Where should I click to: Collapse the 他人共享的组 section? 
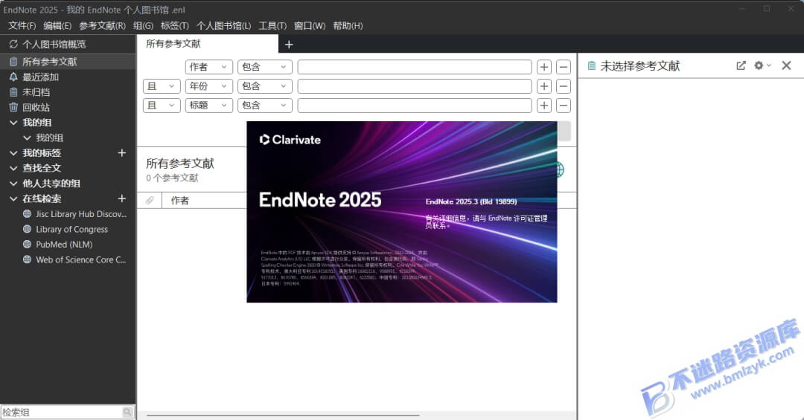click(13, 184)
